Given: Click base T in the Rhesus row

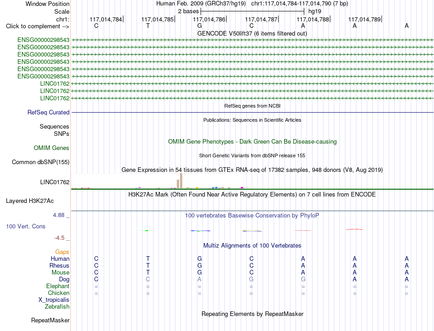Looking at the screenshot, I should click(148, 265).
